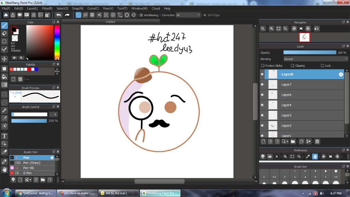The height and width of the screenshot is (197, 350).
Task: Add a new layer folder
Action: (293, 141)
